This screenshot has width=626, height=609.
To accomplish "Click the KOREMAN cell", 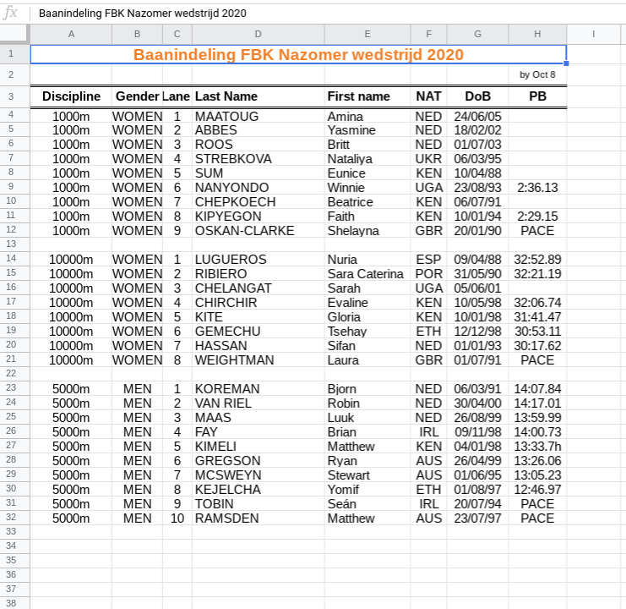I will point(259,389).
